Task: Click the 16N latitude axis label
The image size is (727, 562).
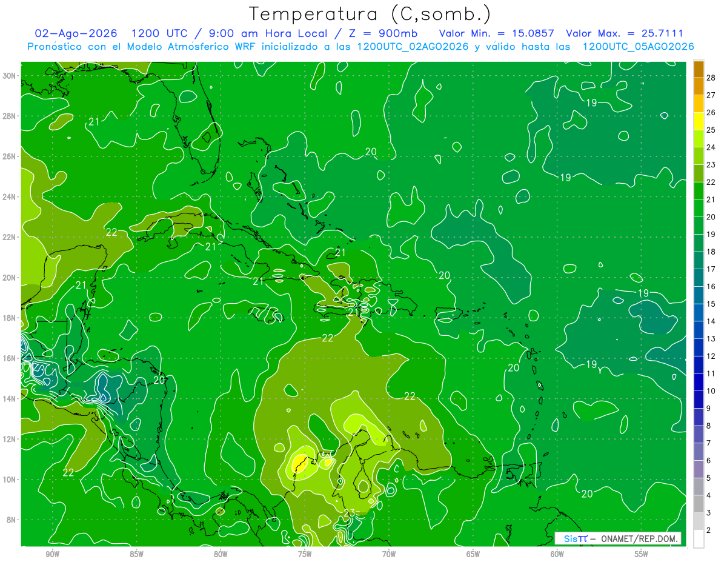Action: coord(10,358)
